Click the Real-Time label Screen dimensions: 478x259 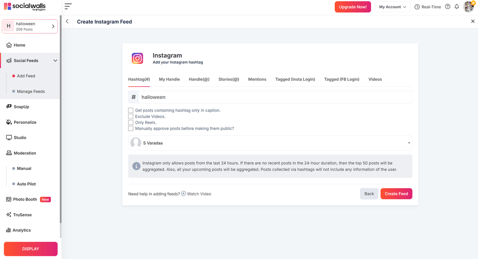[431, 7]
